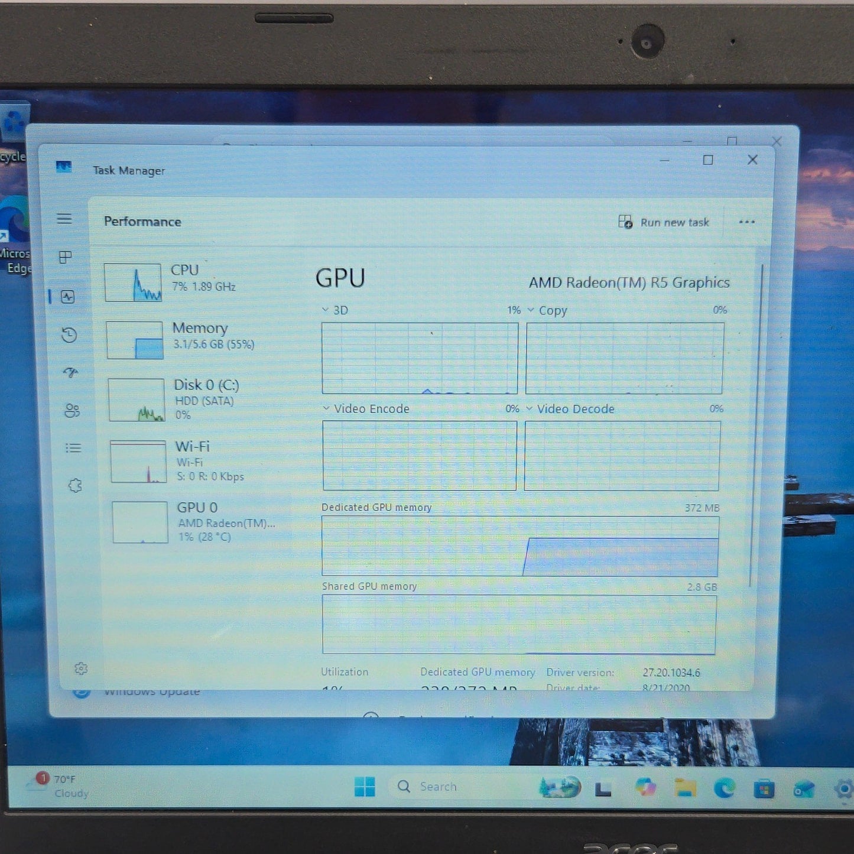The image size is (854, 854).
Task: Open File Explorer from the taskbar
Action: [x=685, y=788]
